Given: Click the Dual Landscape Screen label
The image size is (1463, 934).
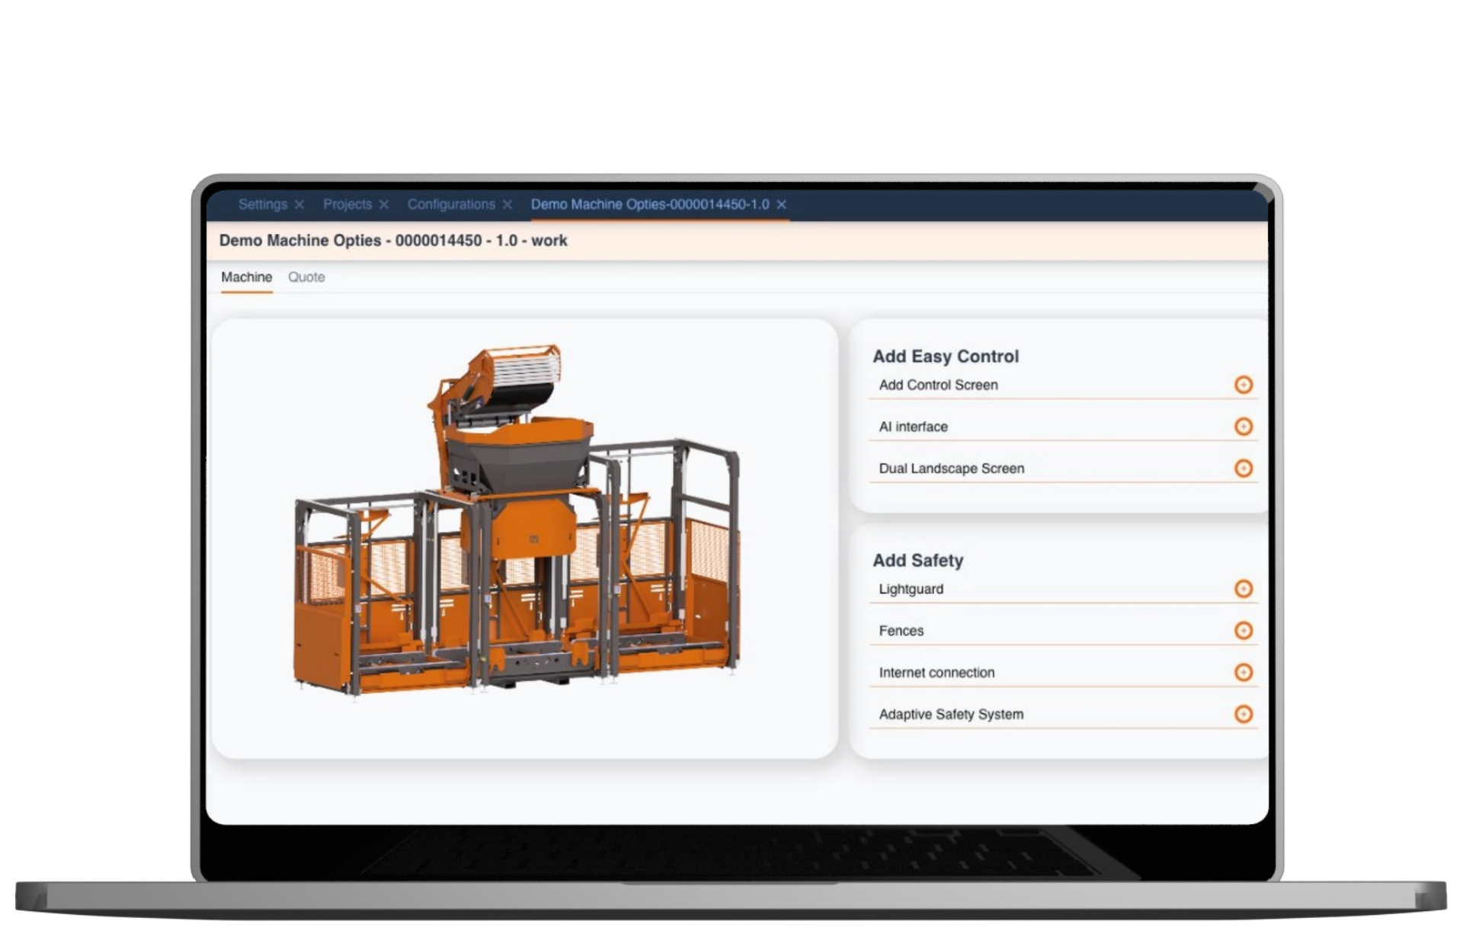Looking at the screenshot, I should tap(951, 469).
